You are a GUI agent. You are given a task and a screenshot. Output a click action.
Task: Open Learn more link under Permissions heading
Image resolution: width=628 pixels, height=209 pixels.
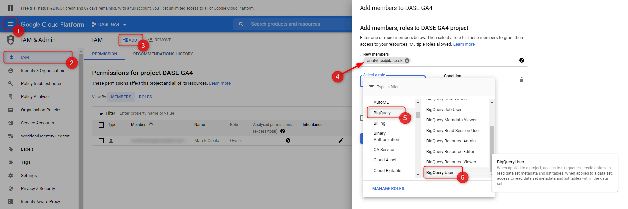[x=220, y=83]
